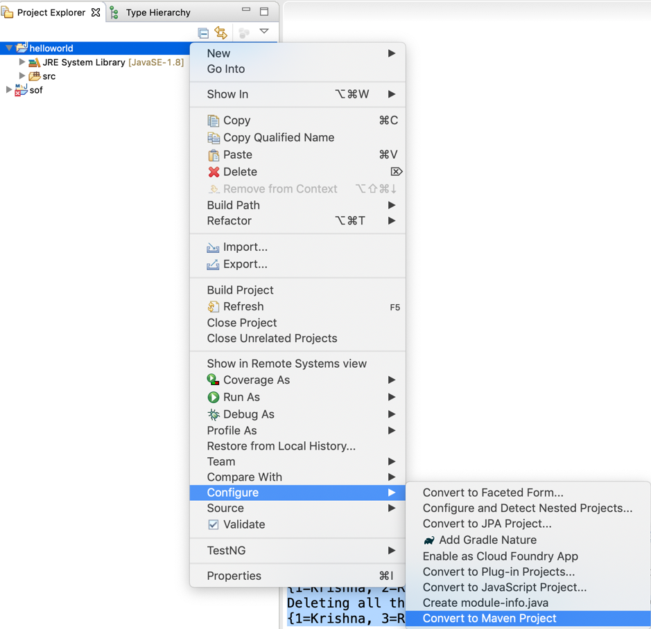651x629 pixels.
Task: Expand the sof project arrow
Action: pos(9,90)
